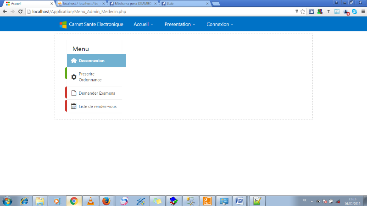Expand the Accueil dropdown in the navbar

[143, 24]
